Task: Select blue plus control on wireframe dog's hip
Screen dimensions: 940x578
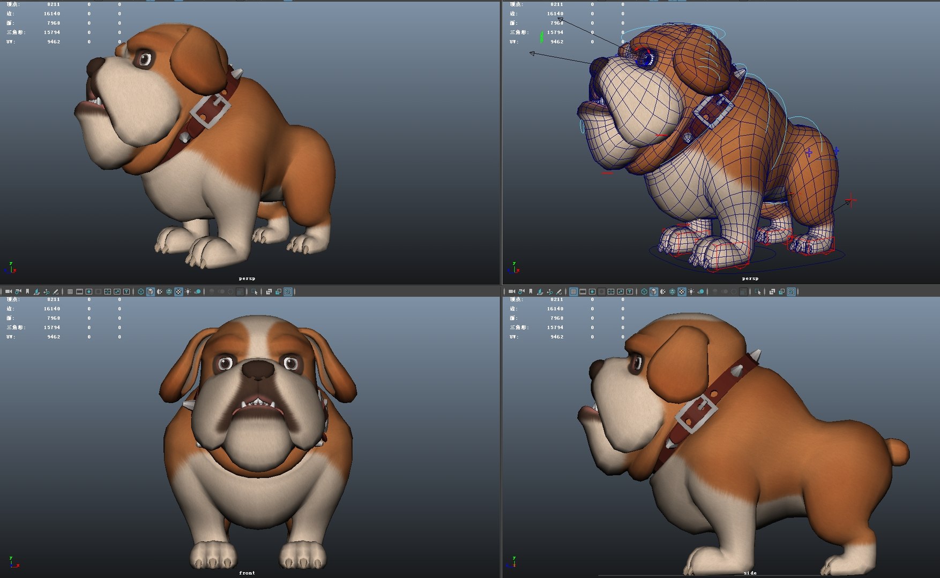Action: 809,153
